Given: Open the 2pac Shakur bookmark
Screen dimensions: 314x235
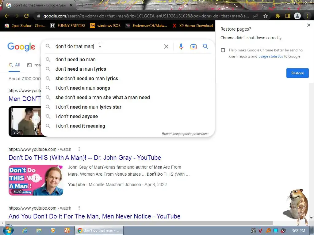Looking at the screenshot, I should point(25,26).
